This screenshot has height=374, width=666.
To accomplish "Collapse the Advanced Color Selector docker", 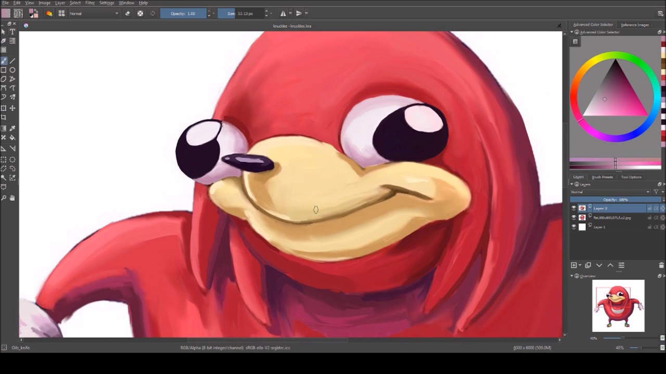I will (572, 32).
